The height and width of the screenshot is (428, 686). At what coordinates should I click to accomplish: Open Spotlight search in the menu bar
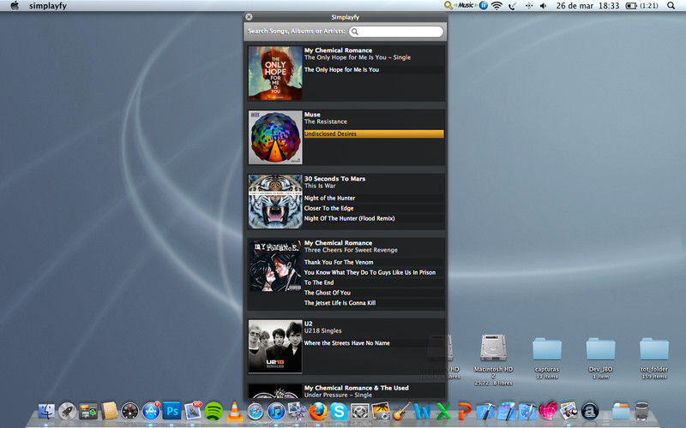tap(671, 6)
